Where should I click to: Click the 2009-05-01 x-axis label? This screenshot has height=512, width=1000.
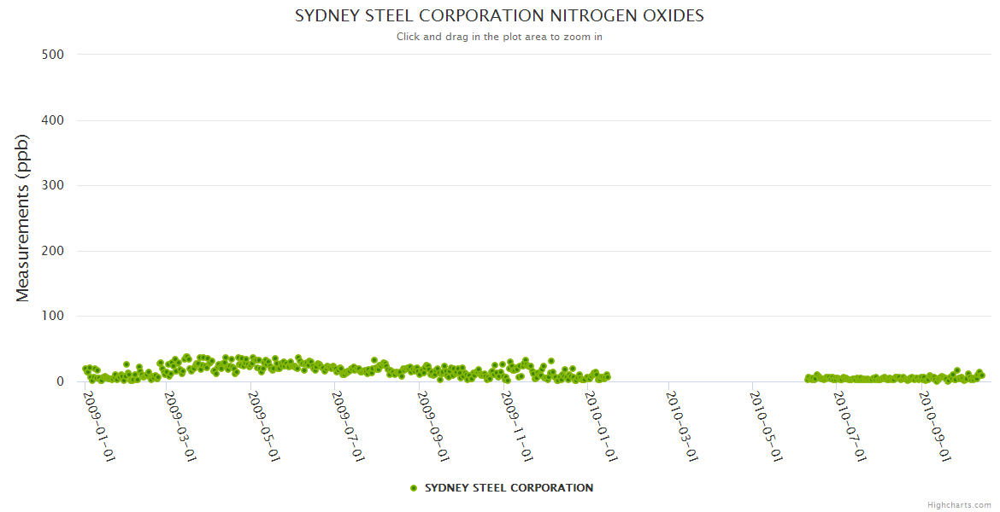(x=265, y=426)
